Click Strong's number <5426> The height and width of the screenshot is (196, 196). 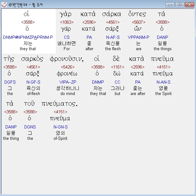coord(68,67)
